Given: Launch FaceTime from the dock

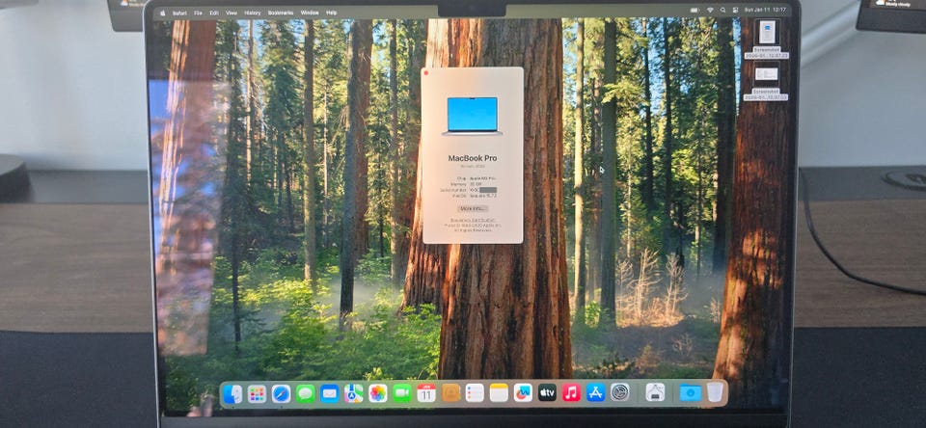Looking at the screenshot, I should [402, 393].
